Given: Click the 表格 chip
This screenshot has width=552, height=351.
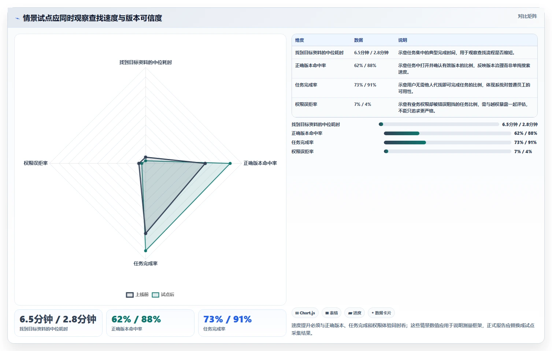Looking at the screenshot, I should click(x=331, y=313).
